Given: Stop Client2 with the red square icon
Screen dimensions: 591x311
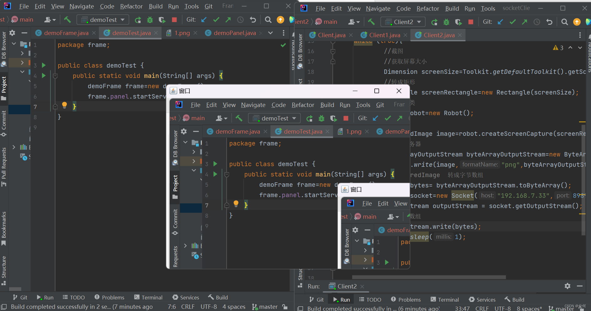Looking at the screenshot, I should [x=470, y=22].
